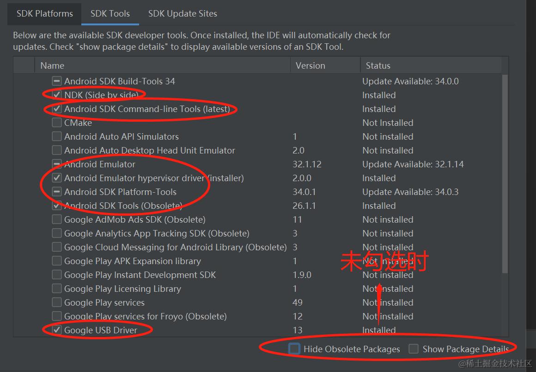Image resolution: width=536 pixels, height=372 pixels.
Task: Open the SDK Update Sites tab
Action: click(183, 14)
